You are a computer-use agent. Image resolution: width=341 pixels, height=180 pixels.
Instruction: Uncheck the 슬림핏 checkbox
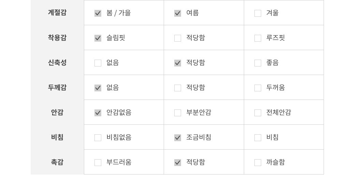click(98, 38)
